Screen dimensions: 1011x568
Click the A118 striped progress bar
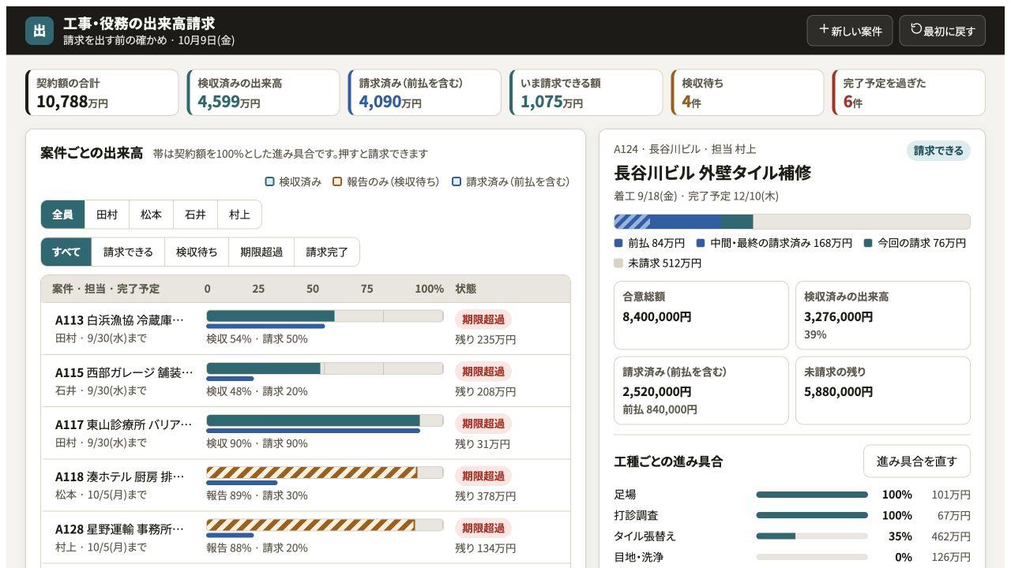(x=325, y=473)
